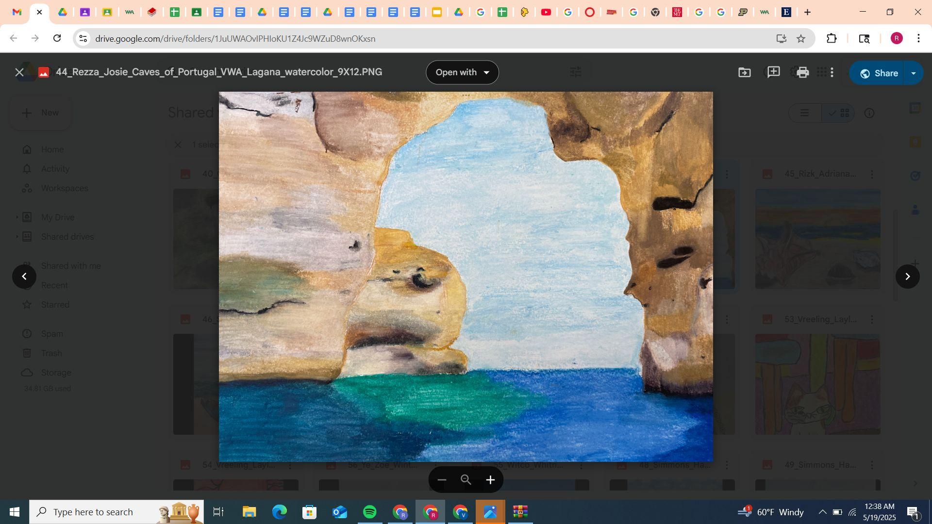Switch to the last tab with E icon

pos(786,12)
